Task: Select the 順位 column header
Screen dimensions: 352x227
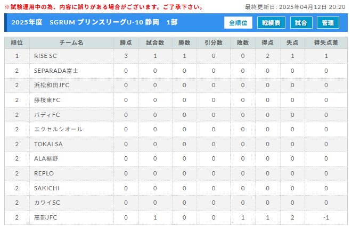Action: (x=17, y=43)
